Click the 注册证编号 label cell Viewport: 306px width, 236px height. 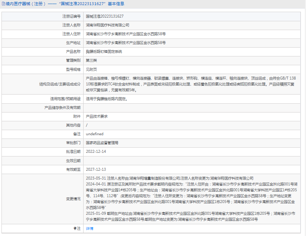[71, 16]
